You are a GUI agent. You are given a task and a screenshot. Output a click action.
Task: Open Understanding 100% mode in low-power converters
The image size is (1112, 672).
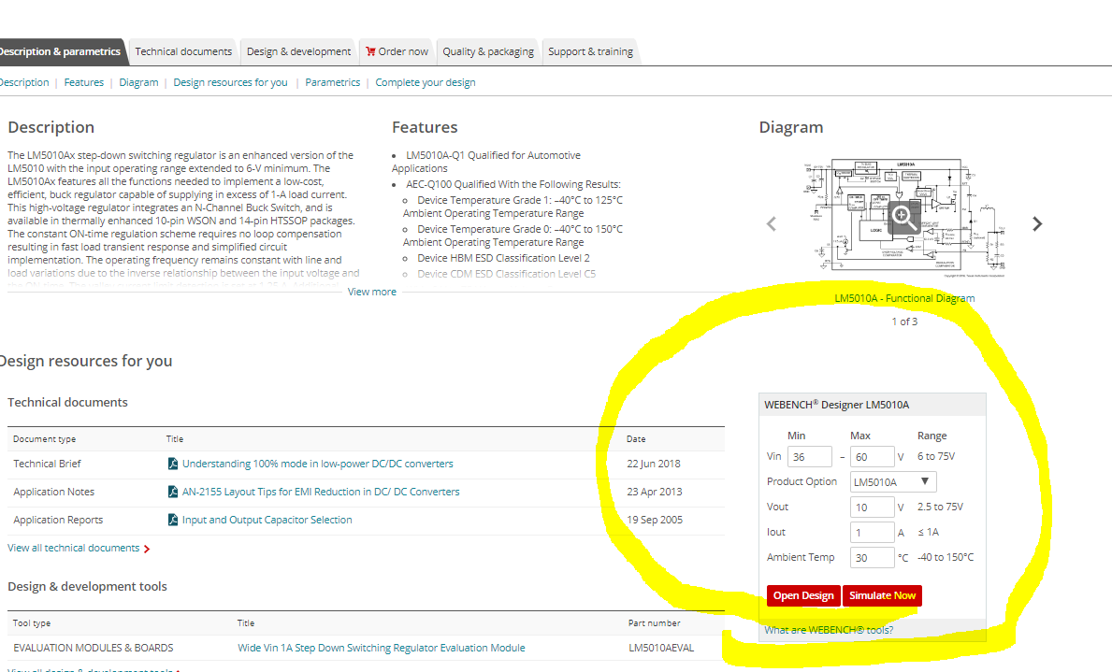coord(317,464)
